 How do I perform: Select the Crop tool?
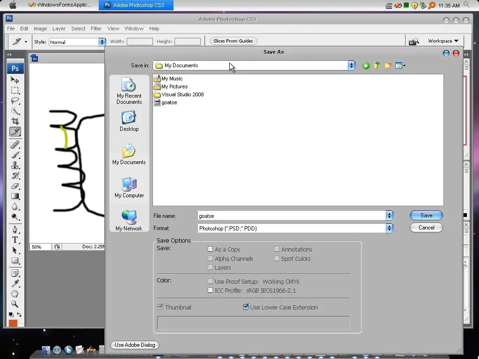[x=15, y=121]
